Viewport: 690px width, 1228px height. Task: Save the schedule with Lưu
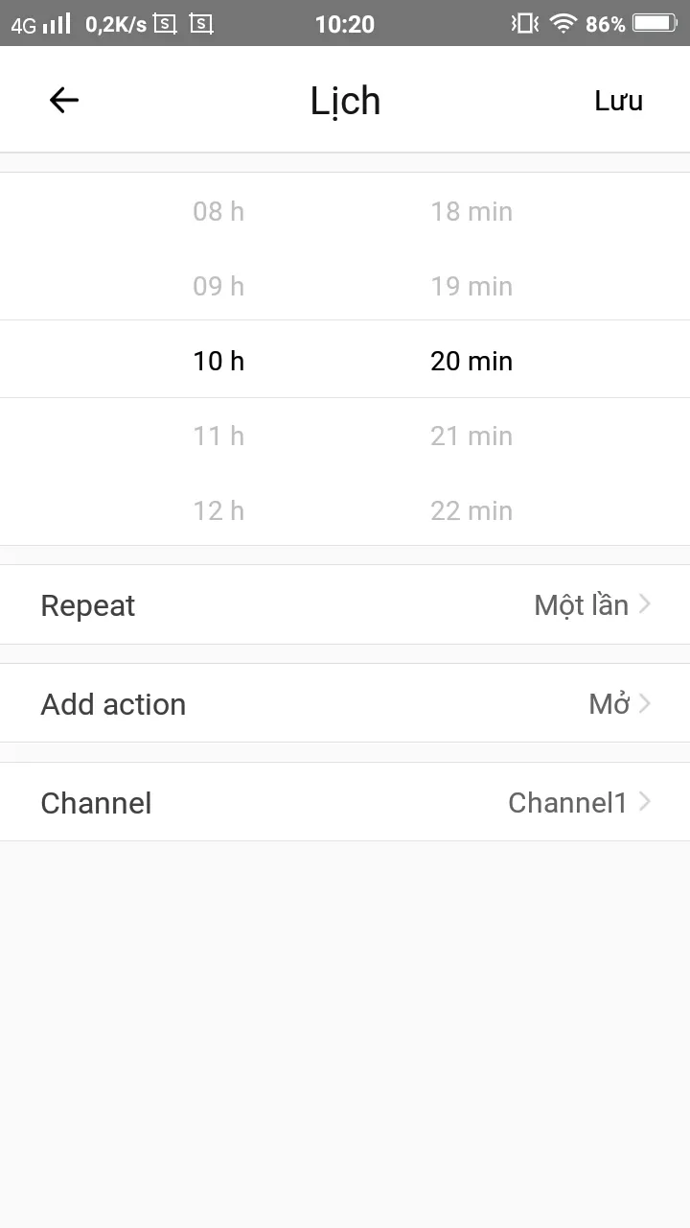[618, 101]
